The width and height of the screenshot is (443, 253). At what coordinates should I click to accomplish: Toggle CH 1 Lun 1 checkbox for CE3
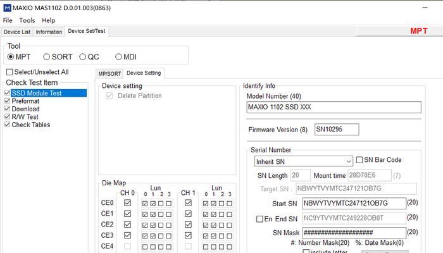pyautogui.click(x=214, y=236)
